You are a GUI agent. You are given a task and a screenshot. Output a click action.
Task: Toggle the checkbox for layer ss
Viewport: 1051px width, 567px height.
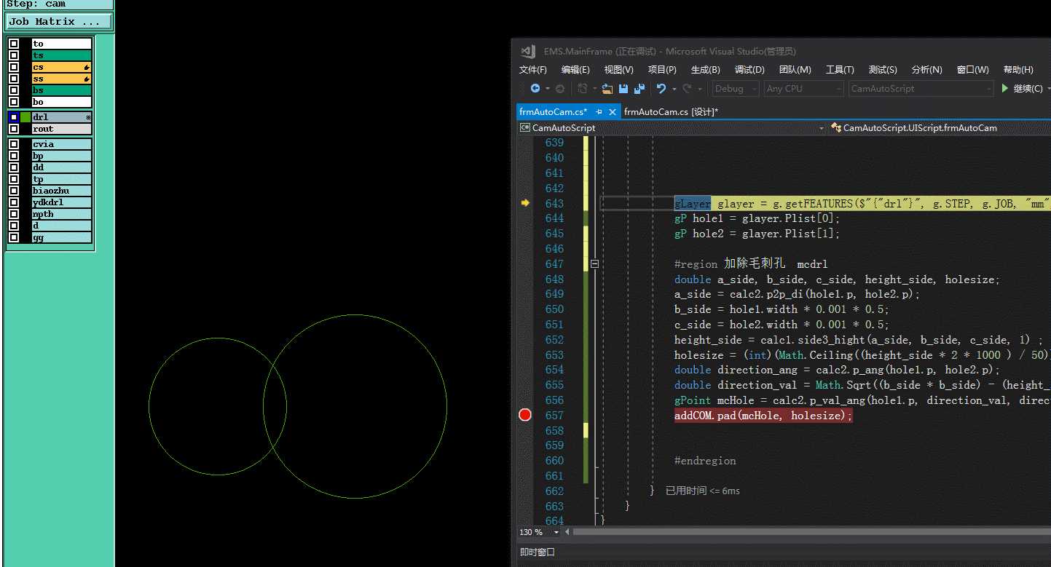(x=14, y=79)
